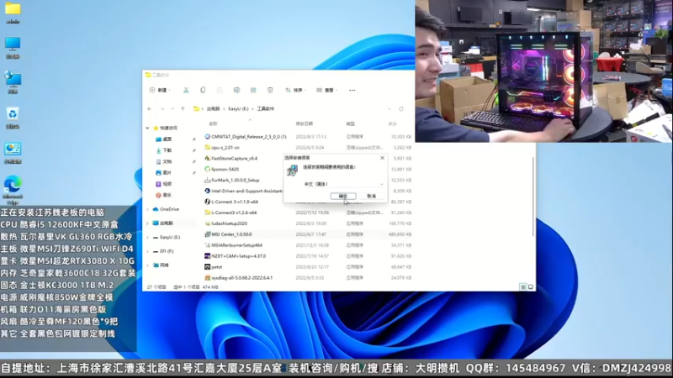Click EasyU (E:) in the breadcrumb path
The height and width of the screenshot is (378, 673).
point(238,109)
